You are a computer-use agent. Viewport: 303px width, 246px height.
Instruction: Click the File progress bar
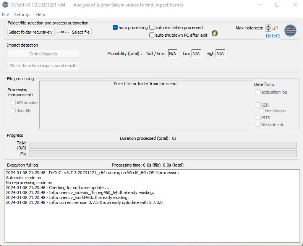163,154
